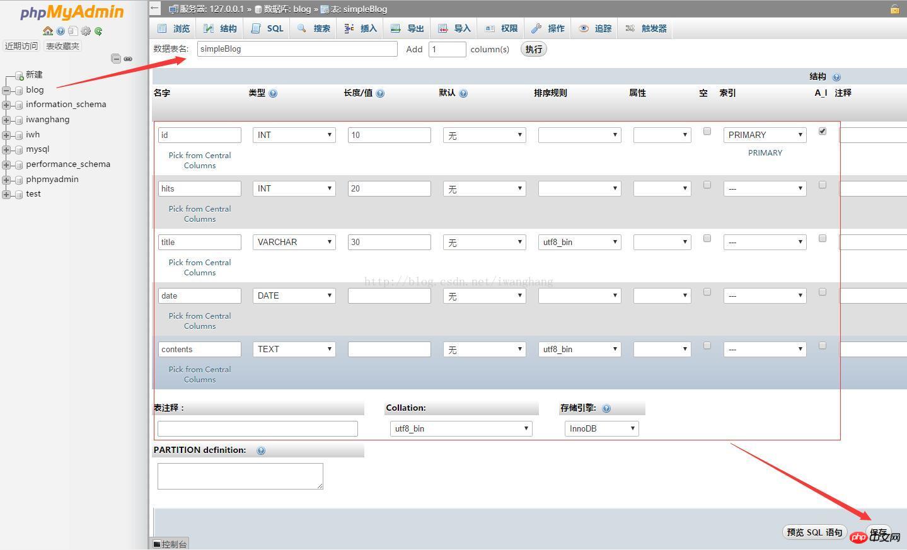
Task: Click the console icon beside 控制台
Action: click(x=157, y=544)
